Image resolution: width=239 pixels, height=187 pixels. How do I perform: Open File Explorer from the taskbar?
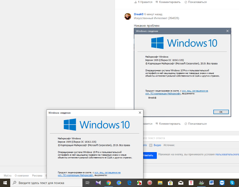click(160, 183)
